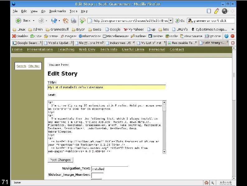Image resolution: width=247 pixels, height=186 pixels.
Task: Open the address bar history dropdown
Action: [x=171, y=21]
